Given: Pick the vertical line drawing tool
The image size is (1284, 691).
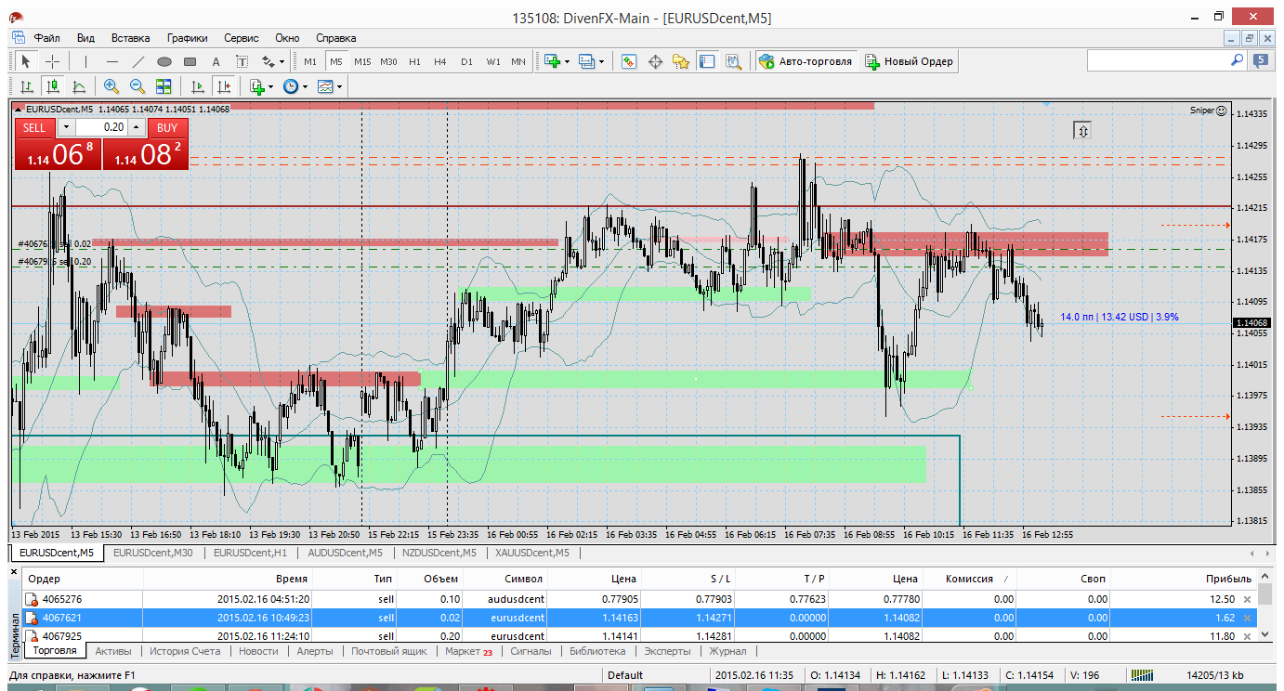Looking at the screenshot, I should 85,61.
